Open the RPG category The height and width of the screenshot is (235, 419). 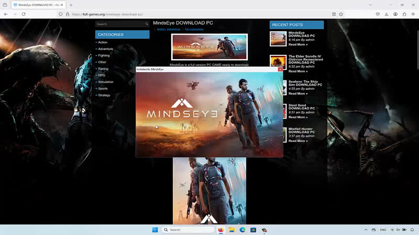[102, 75]
